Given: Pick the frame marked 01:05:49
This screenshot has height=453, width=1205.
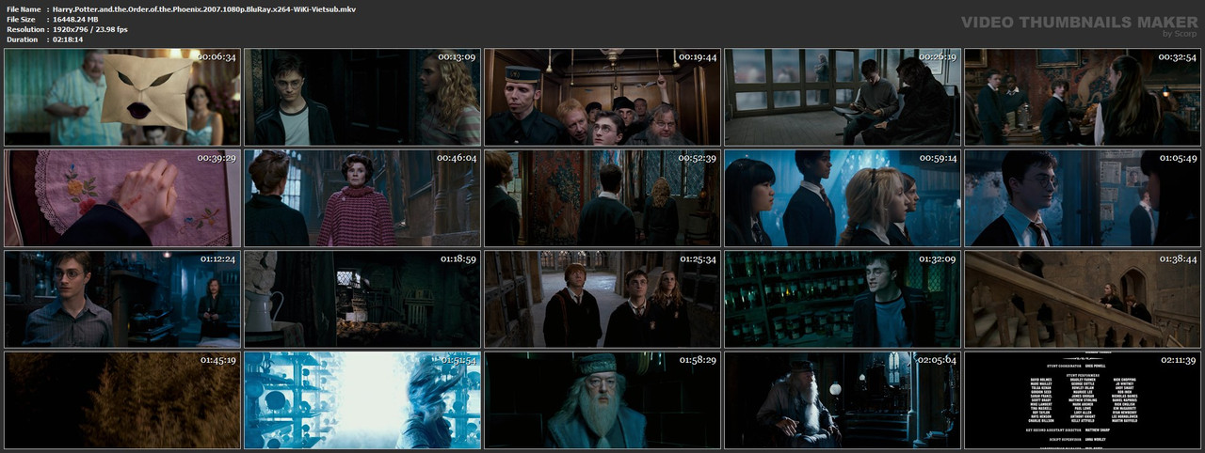Looking at the screenshot, I should pos(1083,197).
